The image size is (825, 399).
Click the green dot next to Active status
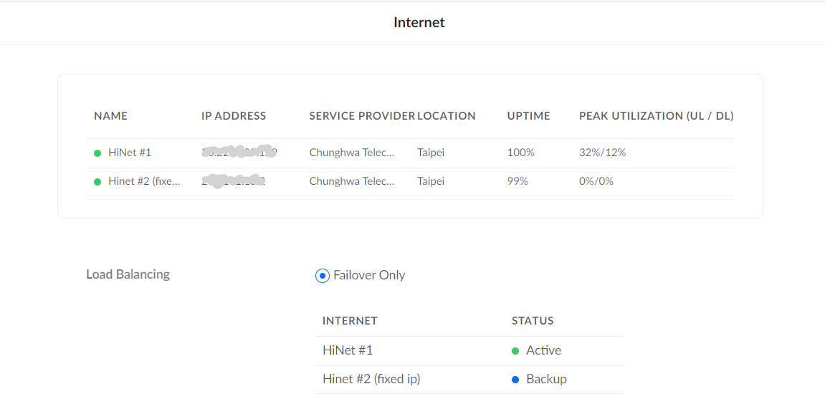tap(515, 351)
